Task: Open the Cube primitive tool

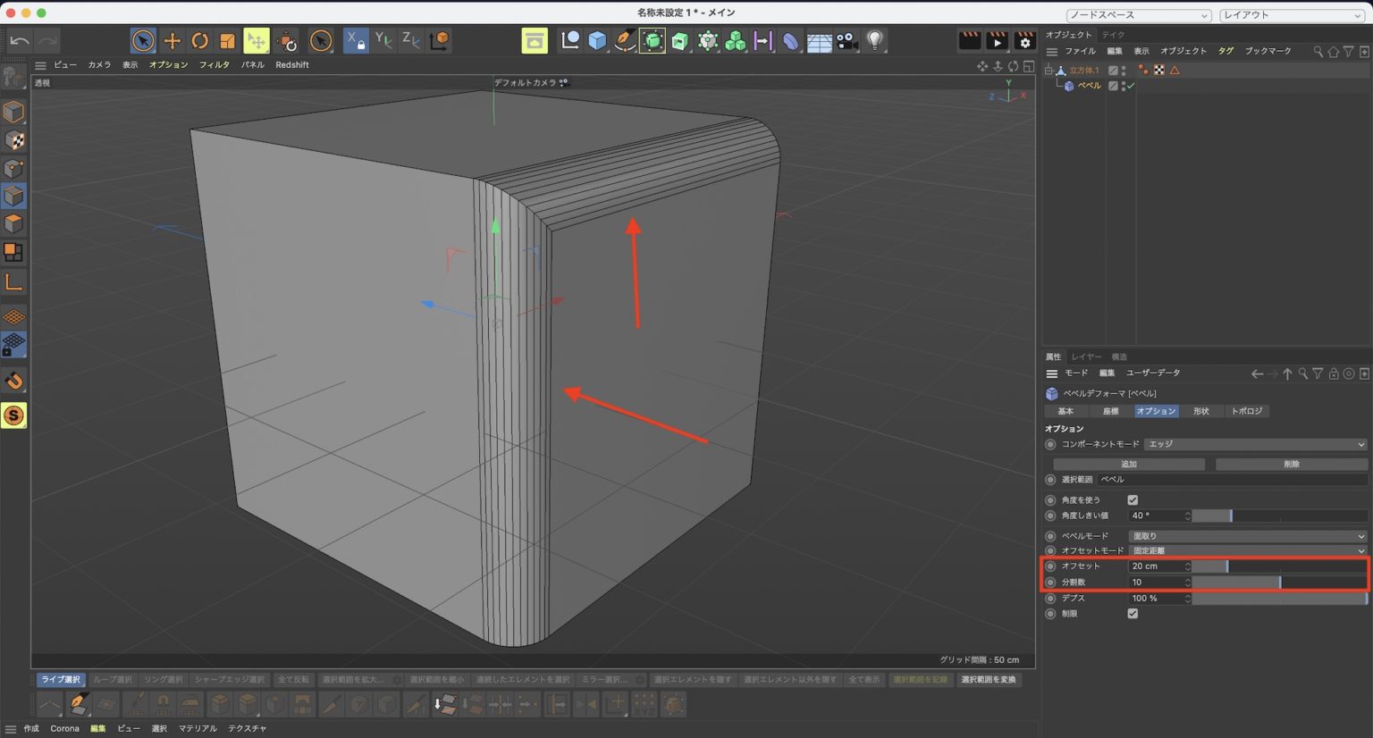Action: pos(597,40)
